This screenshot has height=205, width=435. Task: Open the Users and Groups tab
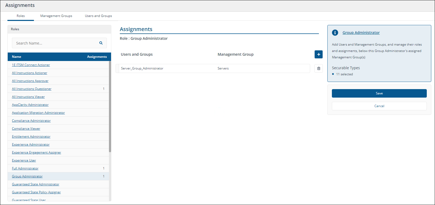pyautogui.click(x=98, y=16)
